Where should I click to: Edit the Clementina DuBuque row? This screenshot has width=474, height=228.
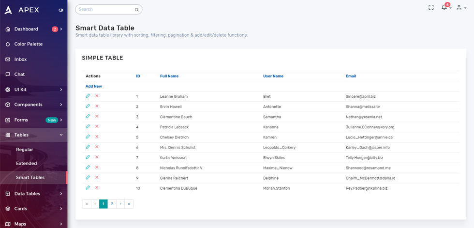coord(88,187)
